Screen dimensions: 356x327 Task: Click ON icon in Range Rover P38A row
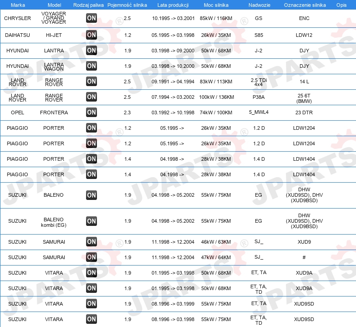point(92,97)
